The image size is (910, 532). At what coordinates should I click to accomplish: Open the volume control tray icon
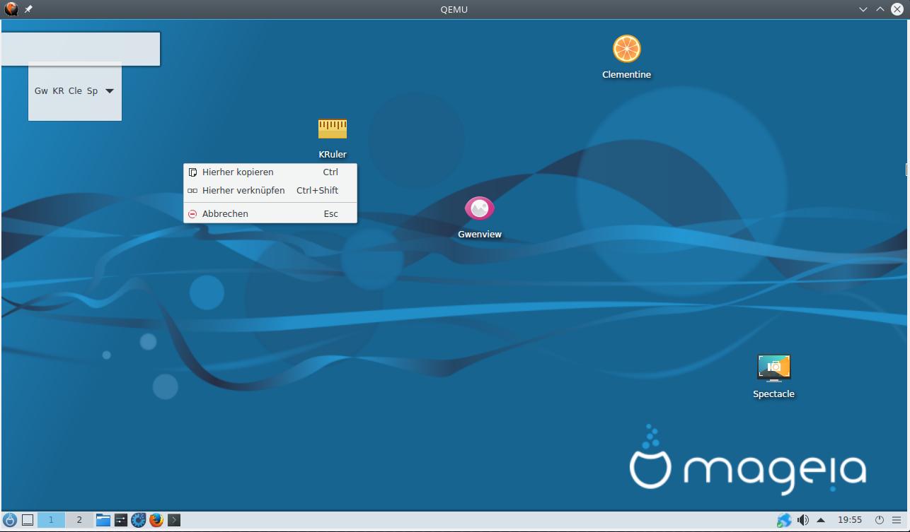802,520
